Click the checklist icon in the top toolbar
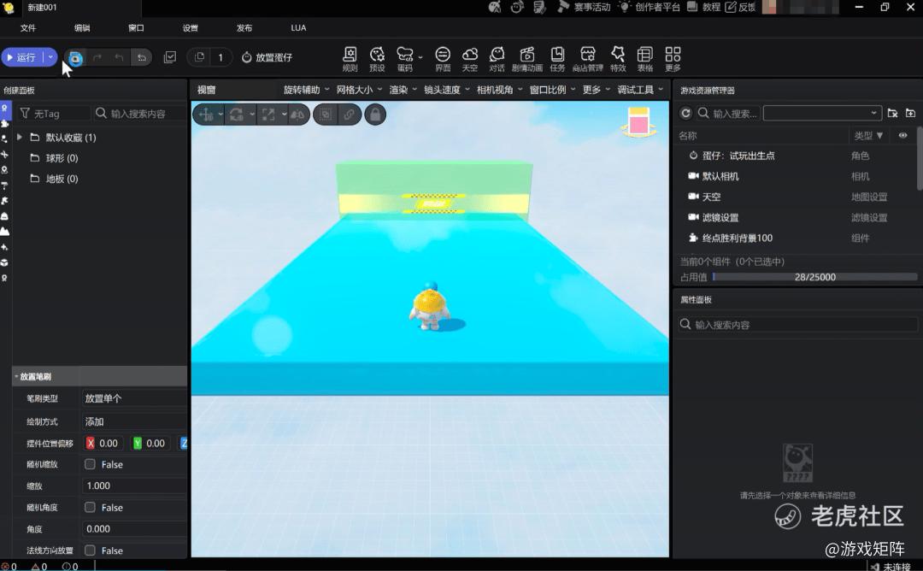This screenshot has height=571, width=923. (x=169, y=57)
